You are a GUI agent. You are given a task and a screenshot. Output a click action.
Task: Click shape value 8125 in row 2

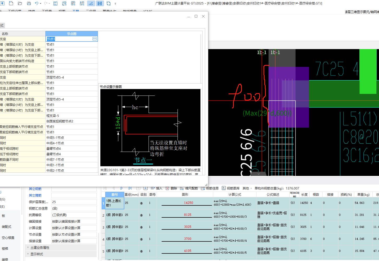pos(187,215)
